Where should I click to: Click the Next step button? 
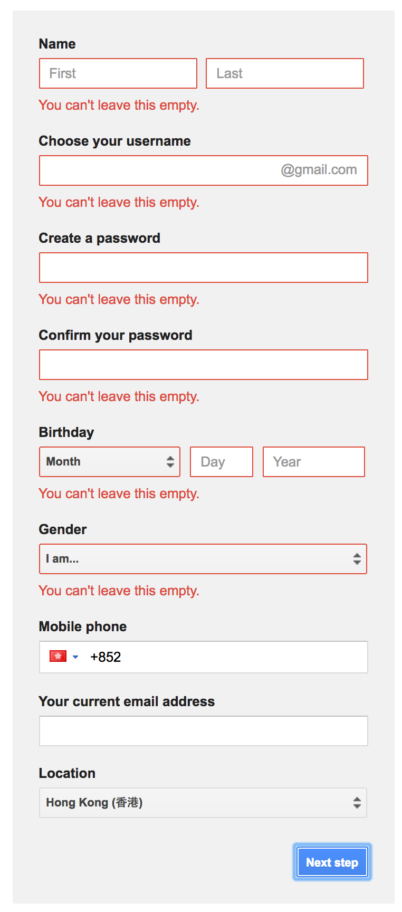tap(332, 862)
